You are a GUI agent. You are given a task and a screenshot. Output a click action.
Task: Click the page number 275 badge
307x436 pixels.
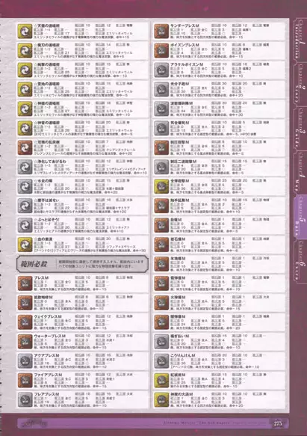pos(278,423)
